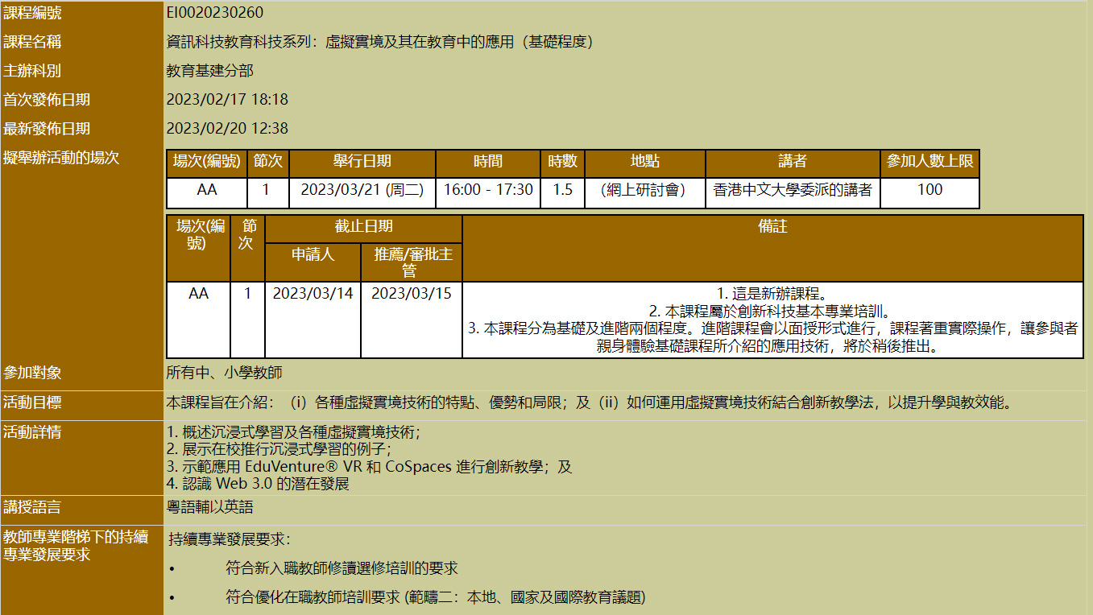Click the language value 粵語輔以英語
Image resolution: width=1093 pixels, height=615 pixels.
coord(209,507)
